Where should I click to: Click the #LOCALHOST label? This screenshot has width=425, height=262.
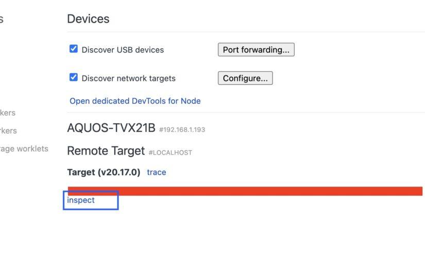pyautogui.click(x=170, y=153)
